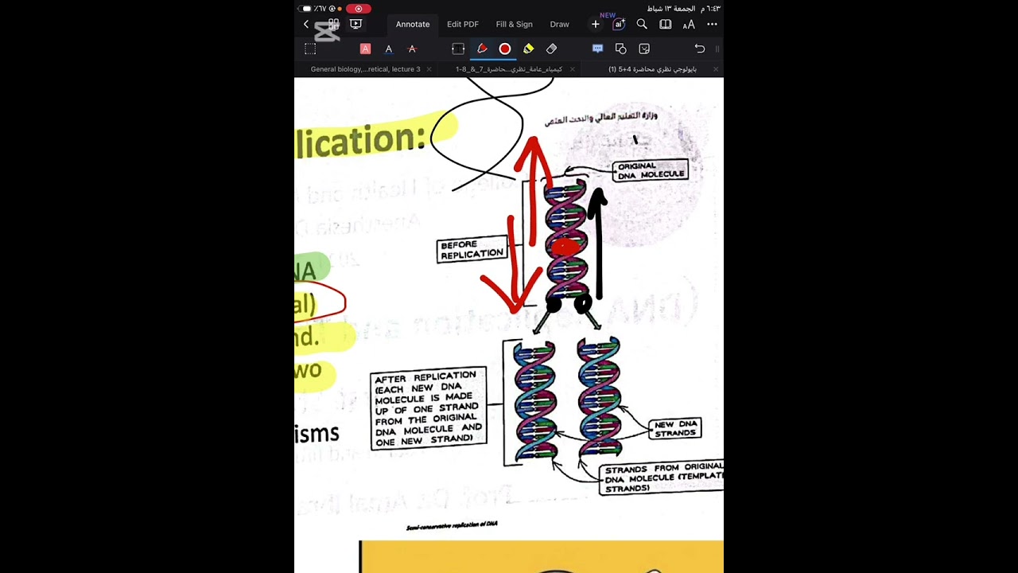Select the dashed rectangle selection tool

pyautogui.click(x=310, y=49)
